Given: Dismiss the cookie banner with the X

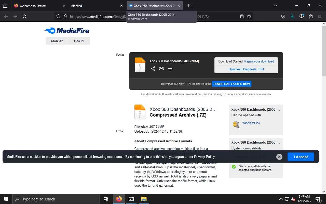Looking at the screenshot, I should tap(279, 157).
